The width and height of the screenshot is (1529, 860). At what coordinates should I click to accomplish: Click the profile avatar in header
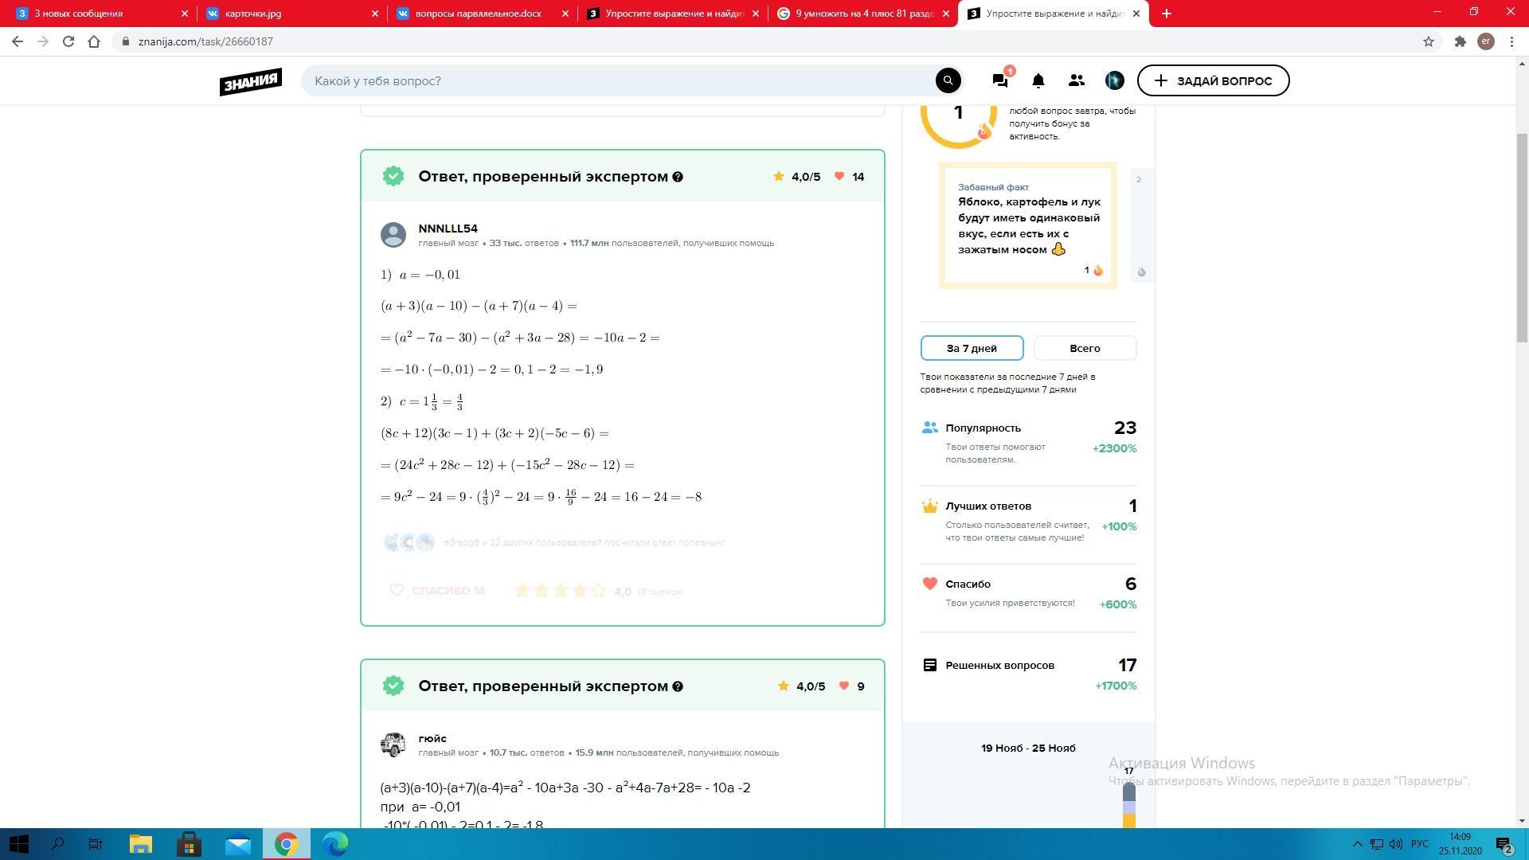pyautogui.click(x=1114, y=80)
